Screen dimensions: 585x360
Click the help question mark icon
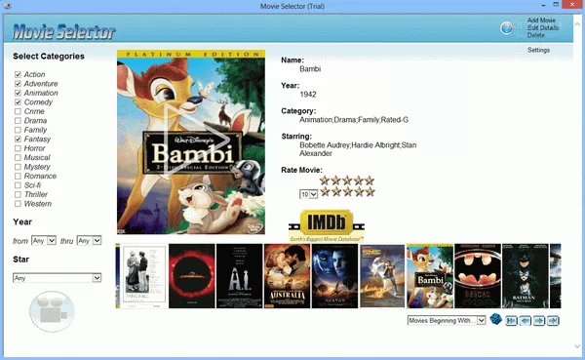tap(507, 27)
